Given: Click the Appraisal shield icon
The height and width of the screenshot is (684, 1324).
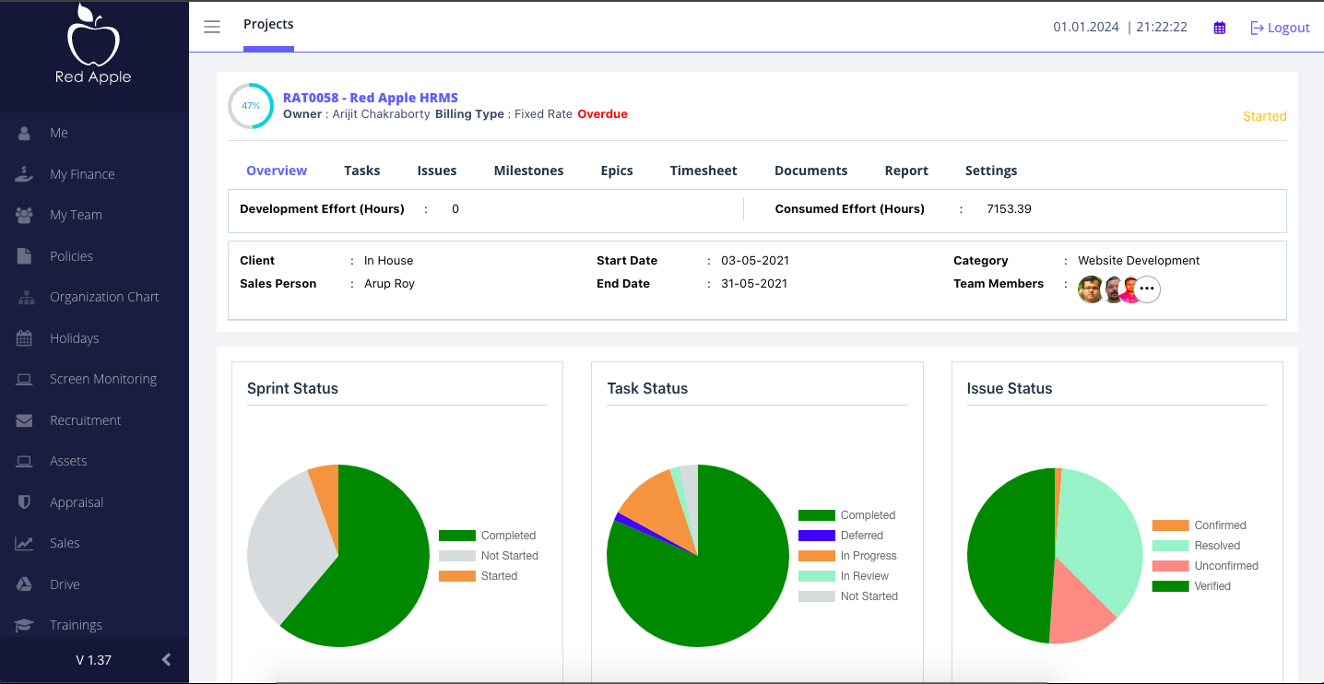Looking at the screenshot, I should (25, 502).
